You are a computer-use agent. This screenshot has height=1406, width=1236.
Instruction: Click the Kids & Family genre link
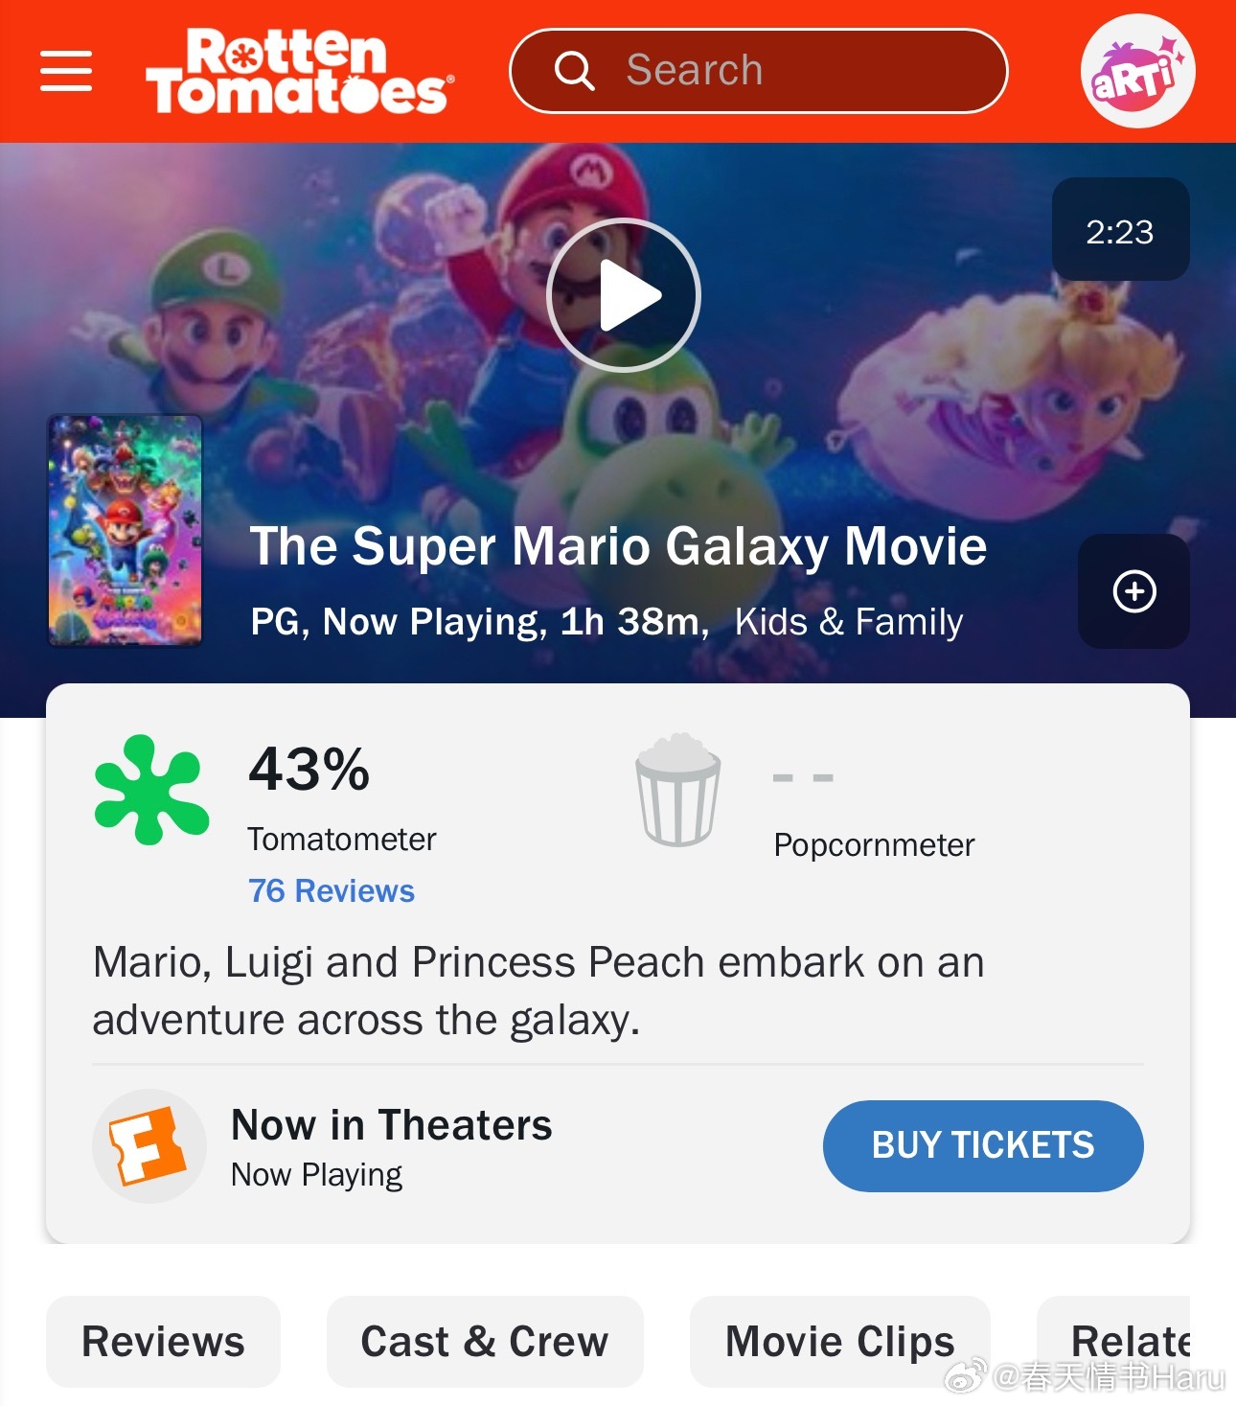click(848, 622)
